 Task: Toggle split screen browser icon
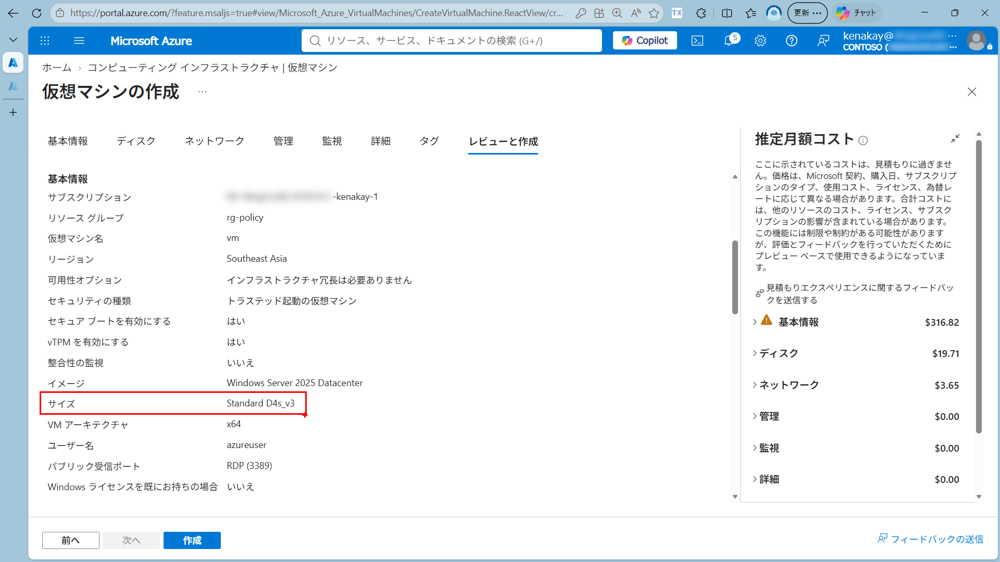click(727, 13)
